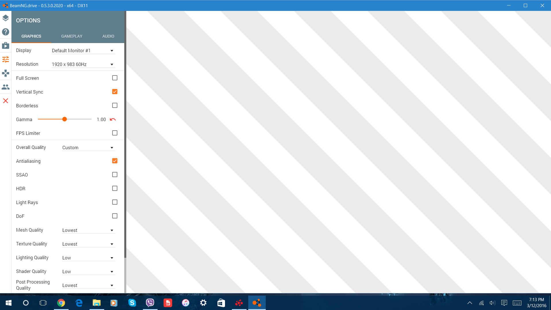Screen dimensions: 551x310
Task: Open the controls gamepad icon
Action: pyautogui.click(x=5, y=73)
